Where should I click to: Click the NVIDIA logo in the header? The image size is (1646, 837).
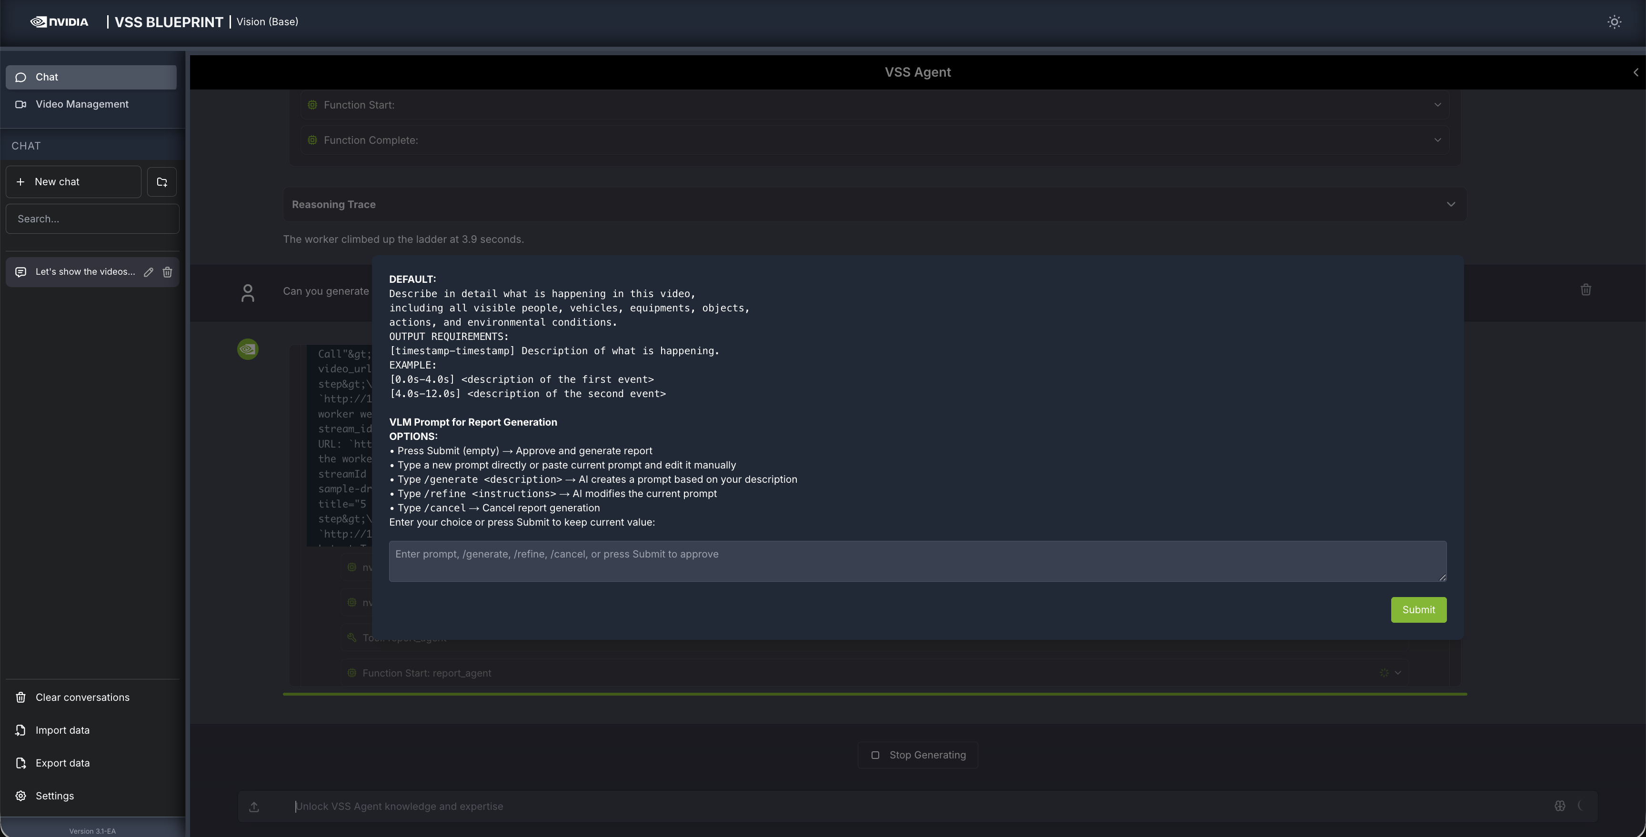59,21
